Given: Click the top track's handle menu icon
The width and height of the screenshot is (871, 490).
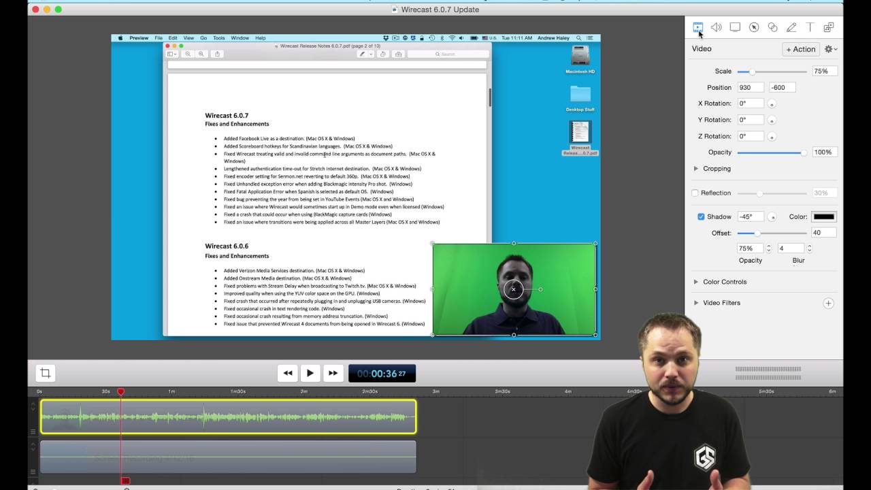Looking at the screenshot, I should point(33,431).
